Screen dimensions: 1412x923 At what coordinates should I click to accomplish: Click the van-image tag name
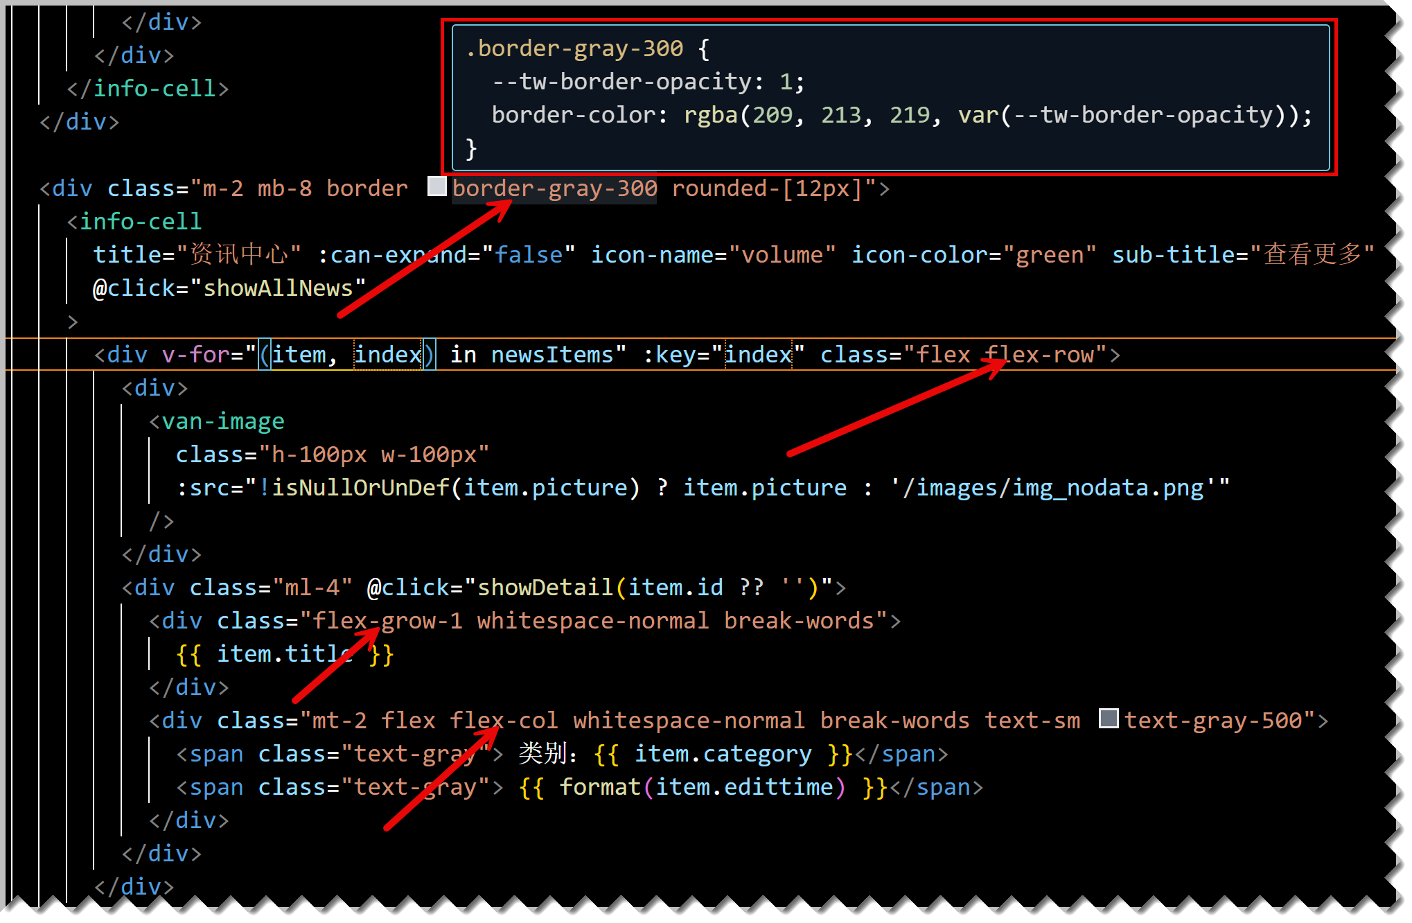tap(223, 421)
